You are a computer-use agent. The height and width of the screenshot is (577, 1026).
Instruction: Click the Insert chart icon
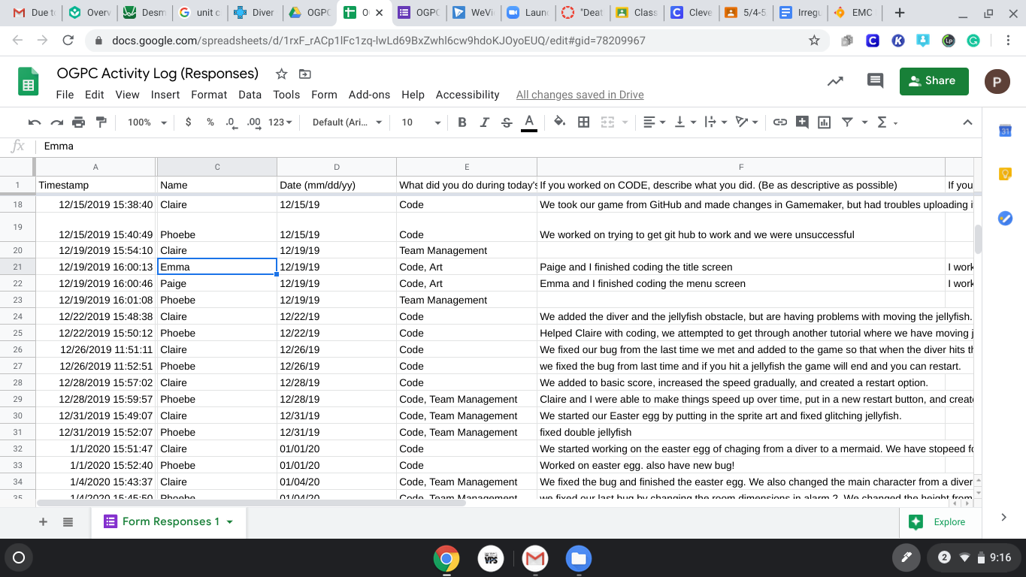pos(824,122)
